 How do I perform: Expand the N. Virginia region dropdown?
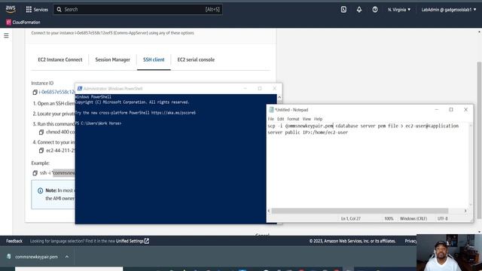[x=399, y=10]
